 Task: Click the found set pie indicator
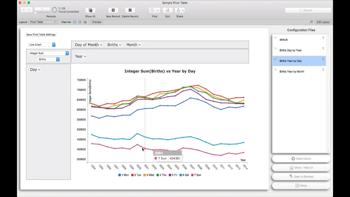[54, 10]
